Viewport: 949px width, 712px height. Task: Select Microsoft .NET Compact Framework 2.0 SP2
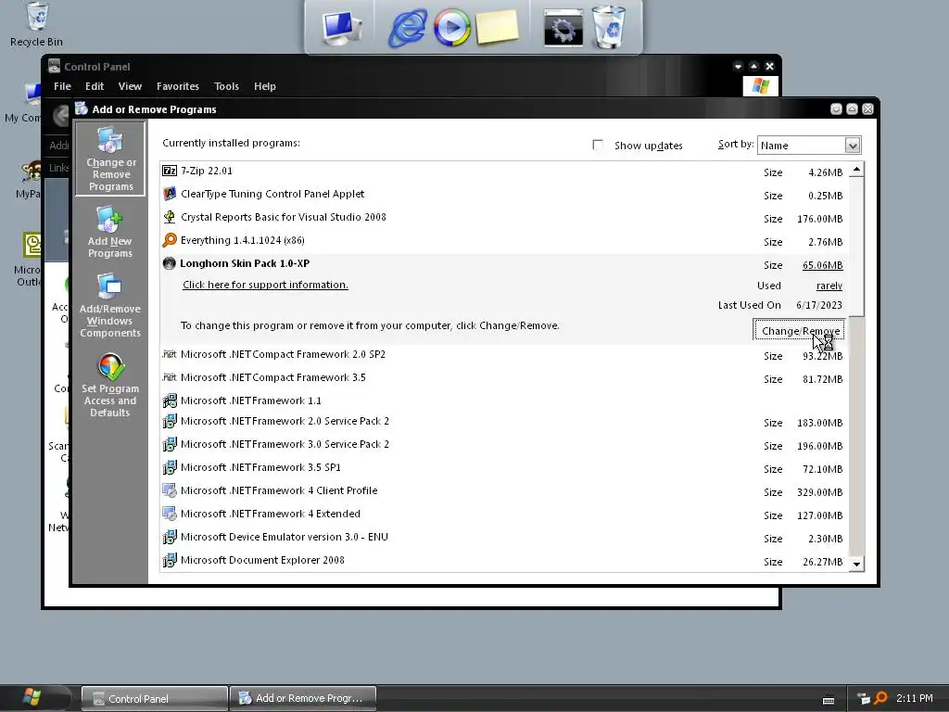pyautogui.click(x=503, y=355)
